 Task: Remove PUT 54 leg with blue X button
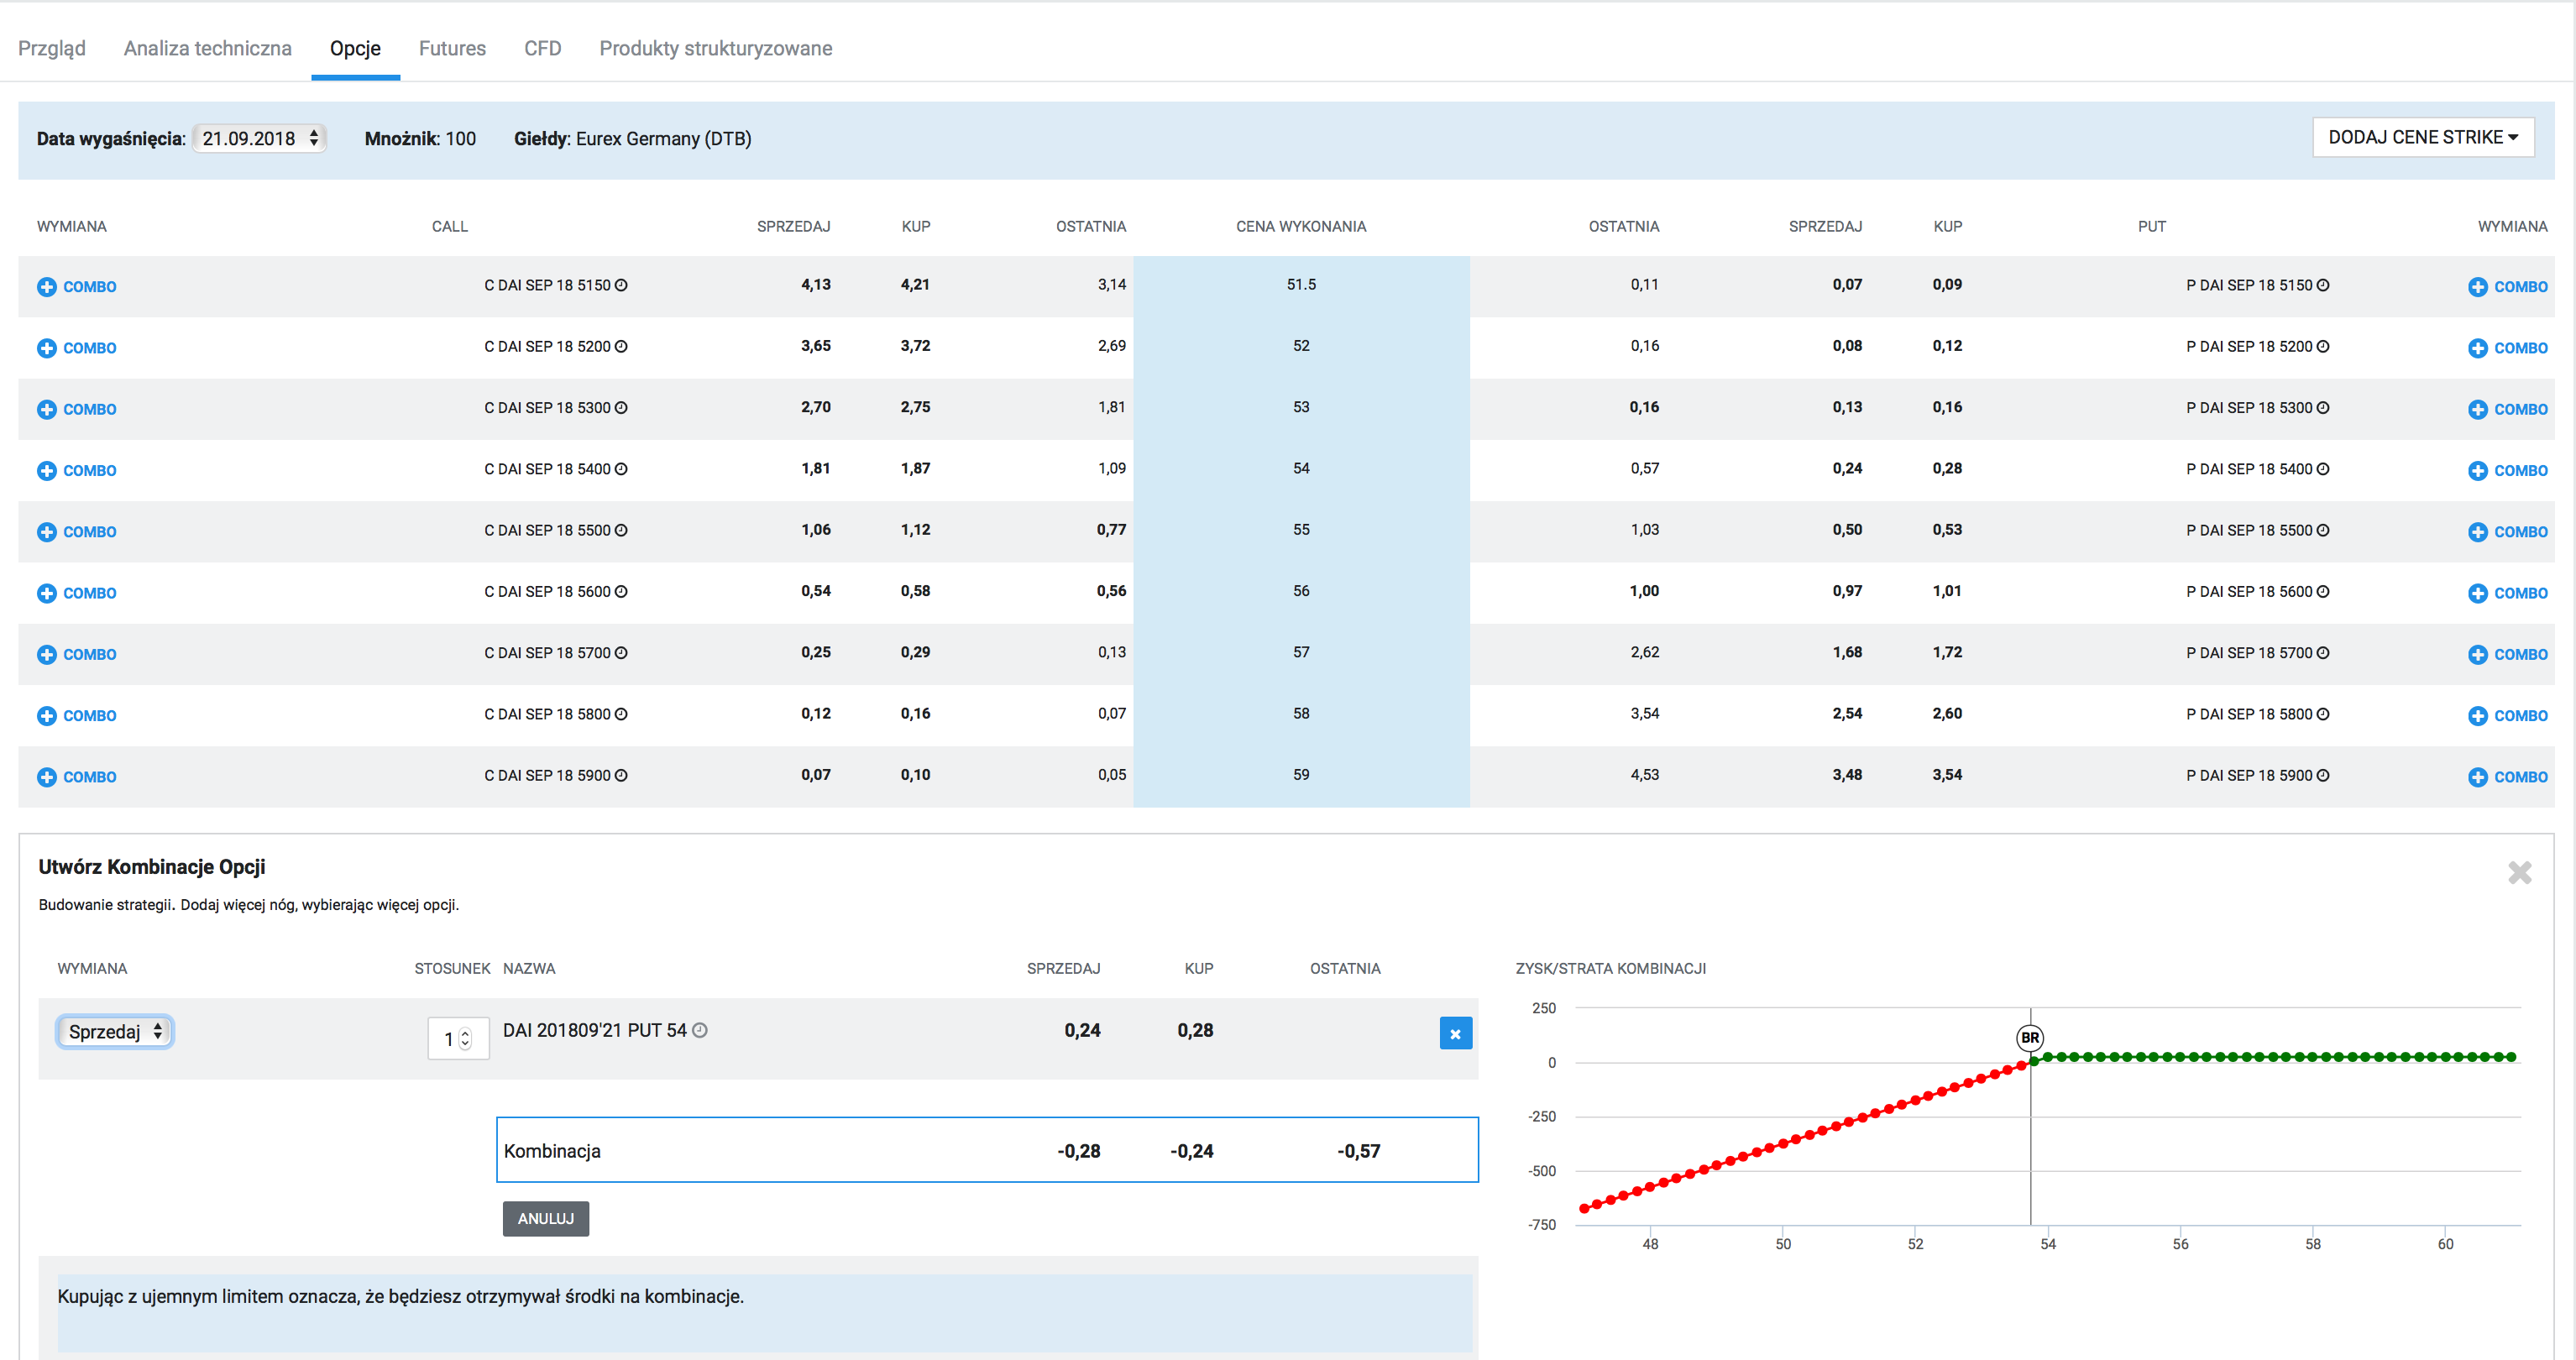(1455, 1033)
